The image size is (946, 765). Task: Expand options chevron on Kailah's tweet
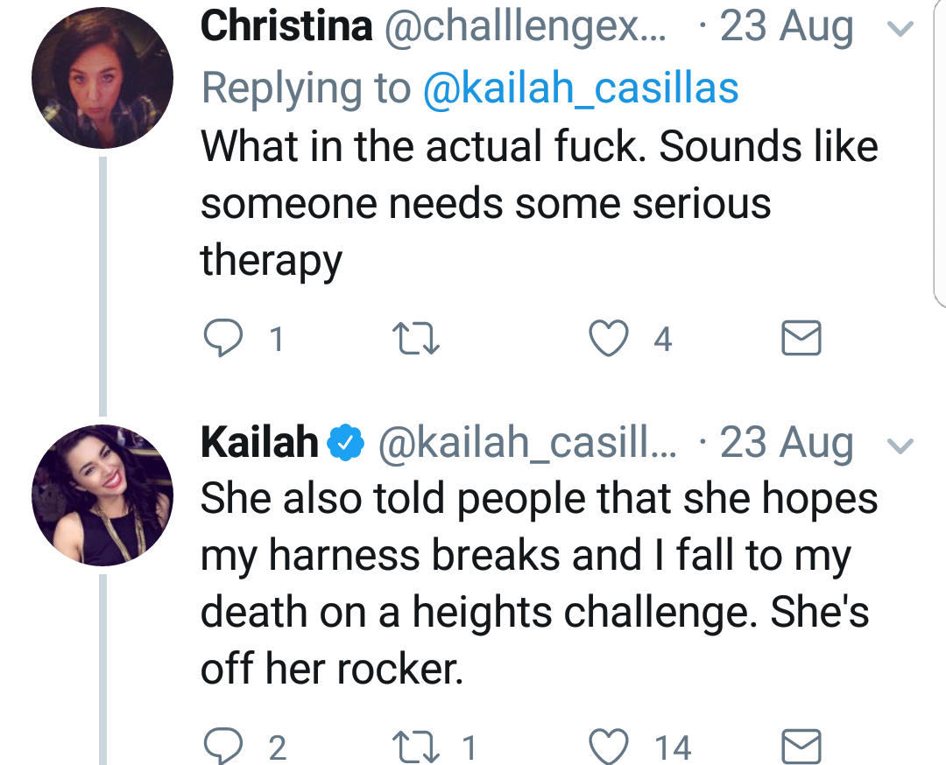click(x=900, y=445)
